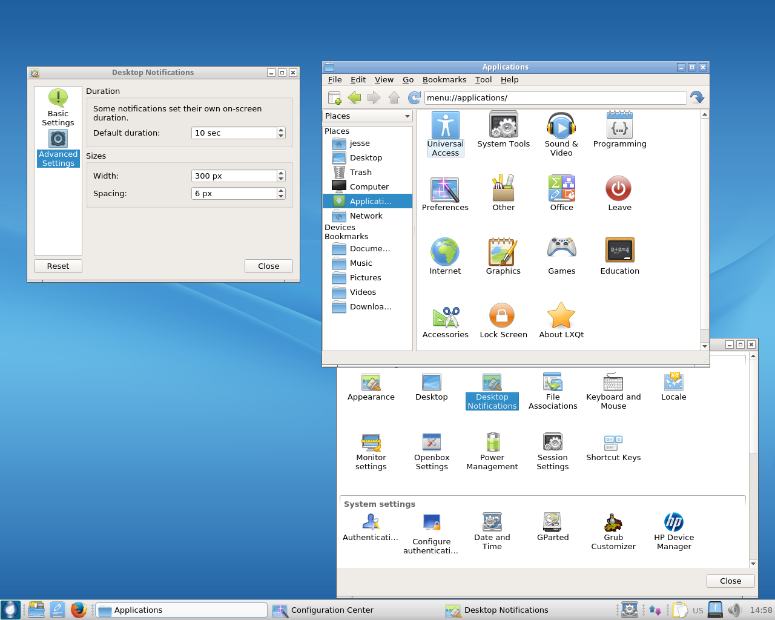The height and width of the screenshot is (620, 775).
Task: Click Reset in Desktop Notifications
Action: [x=58, y=266]
